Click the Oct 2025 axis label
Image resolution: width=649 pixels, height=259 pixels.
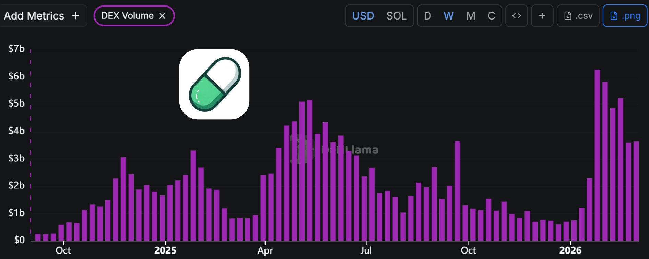pos(468,250)
